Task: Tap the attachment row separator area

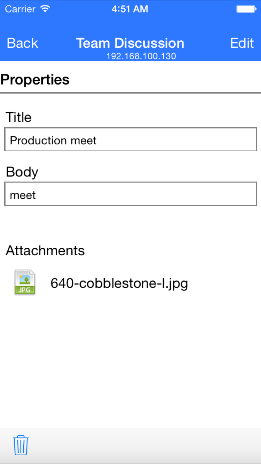Action: pyautogui.click(x=156, y=301)
